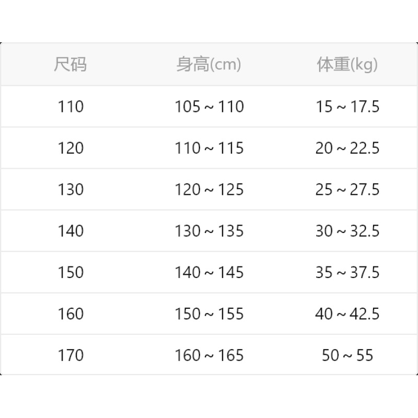The width and height of the screenshot is (418, 418).
Task: Select size 170 cell
Action: tap(71, 355)
